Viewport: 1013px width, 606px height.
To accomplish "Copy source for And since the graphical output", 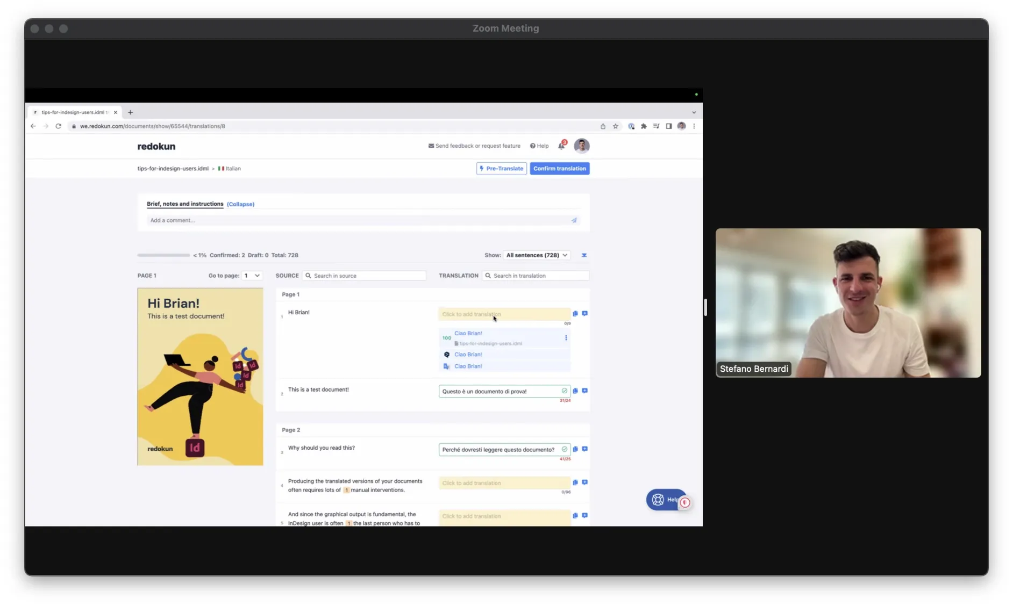I will pos(575,516).
